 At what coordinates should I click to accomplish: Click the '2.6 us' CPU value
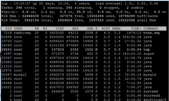coord(28,12)
